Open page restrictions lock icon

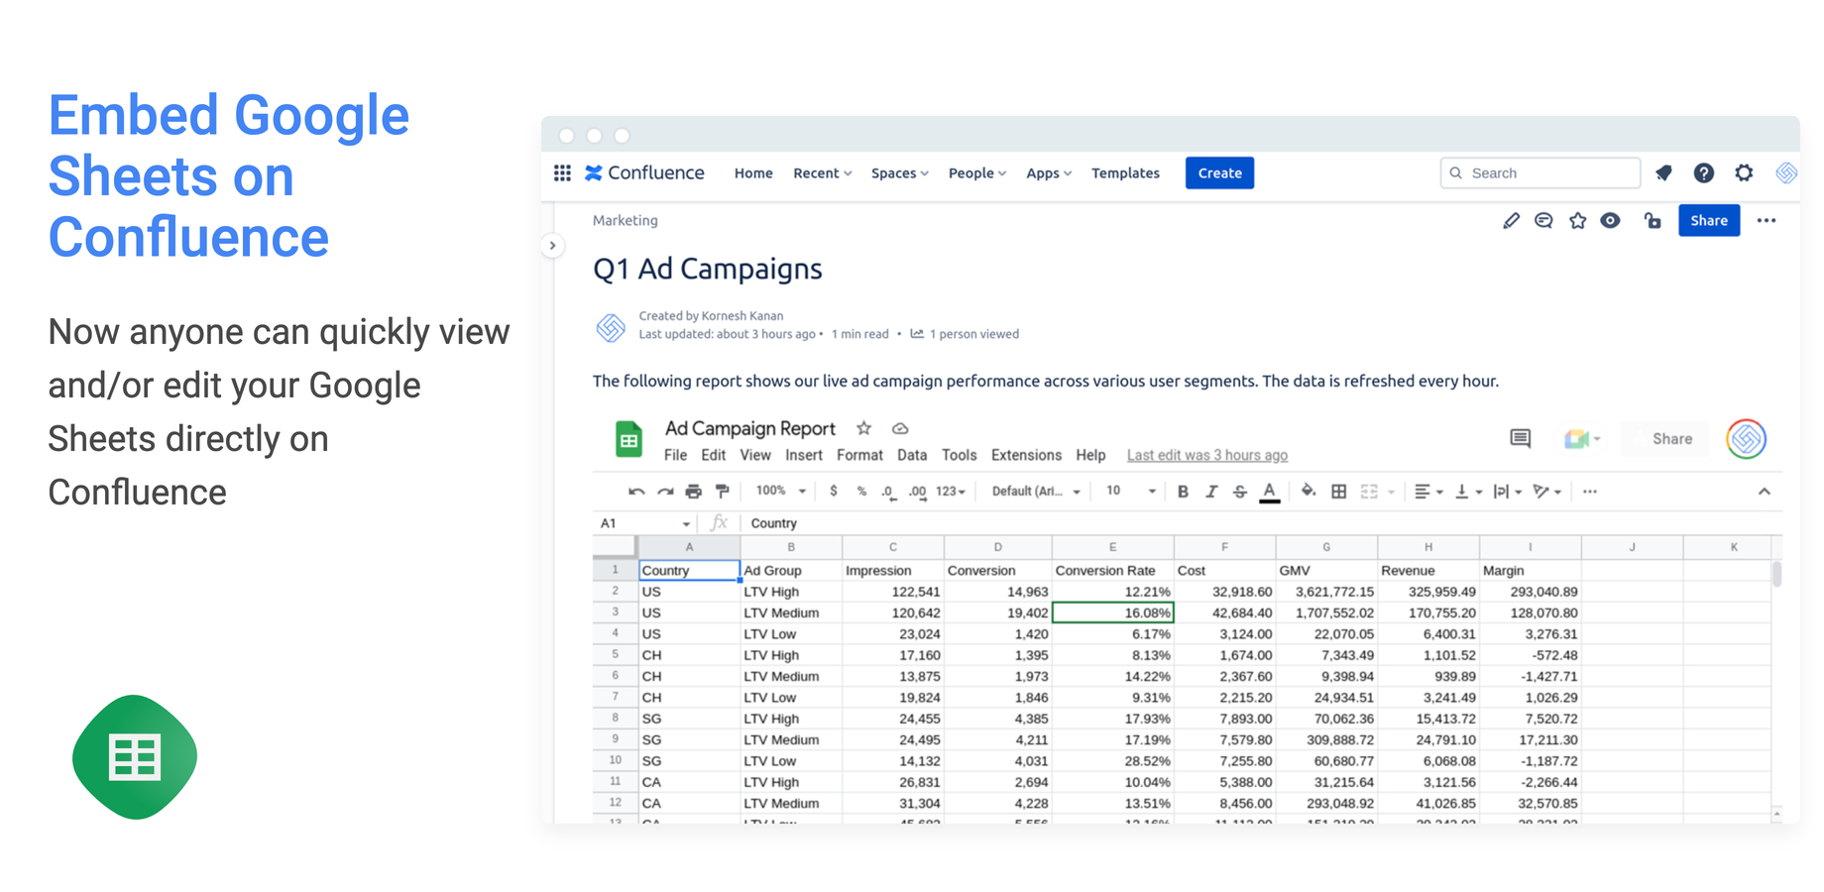click(1653, 221)
